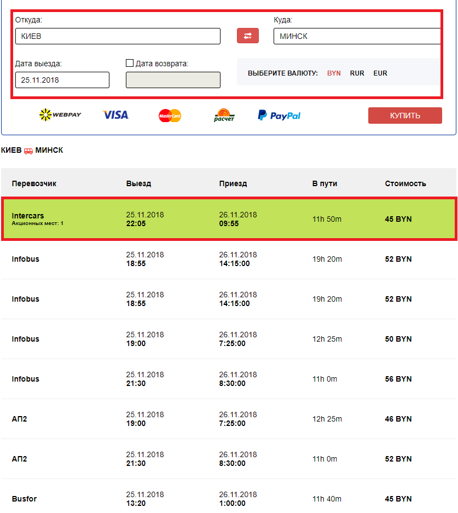This screenshot has width=458, height=513.
Task: Click the Перевозчик column header
Action: point(34,183)
